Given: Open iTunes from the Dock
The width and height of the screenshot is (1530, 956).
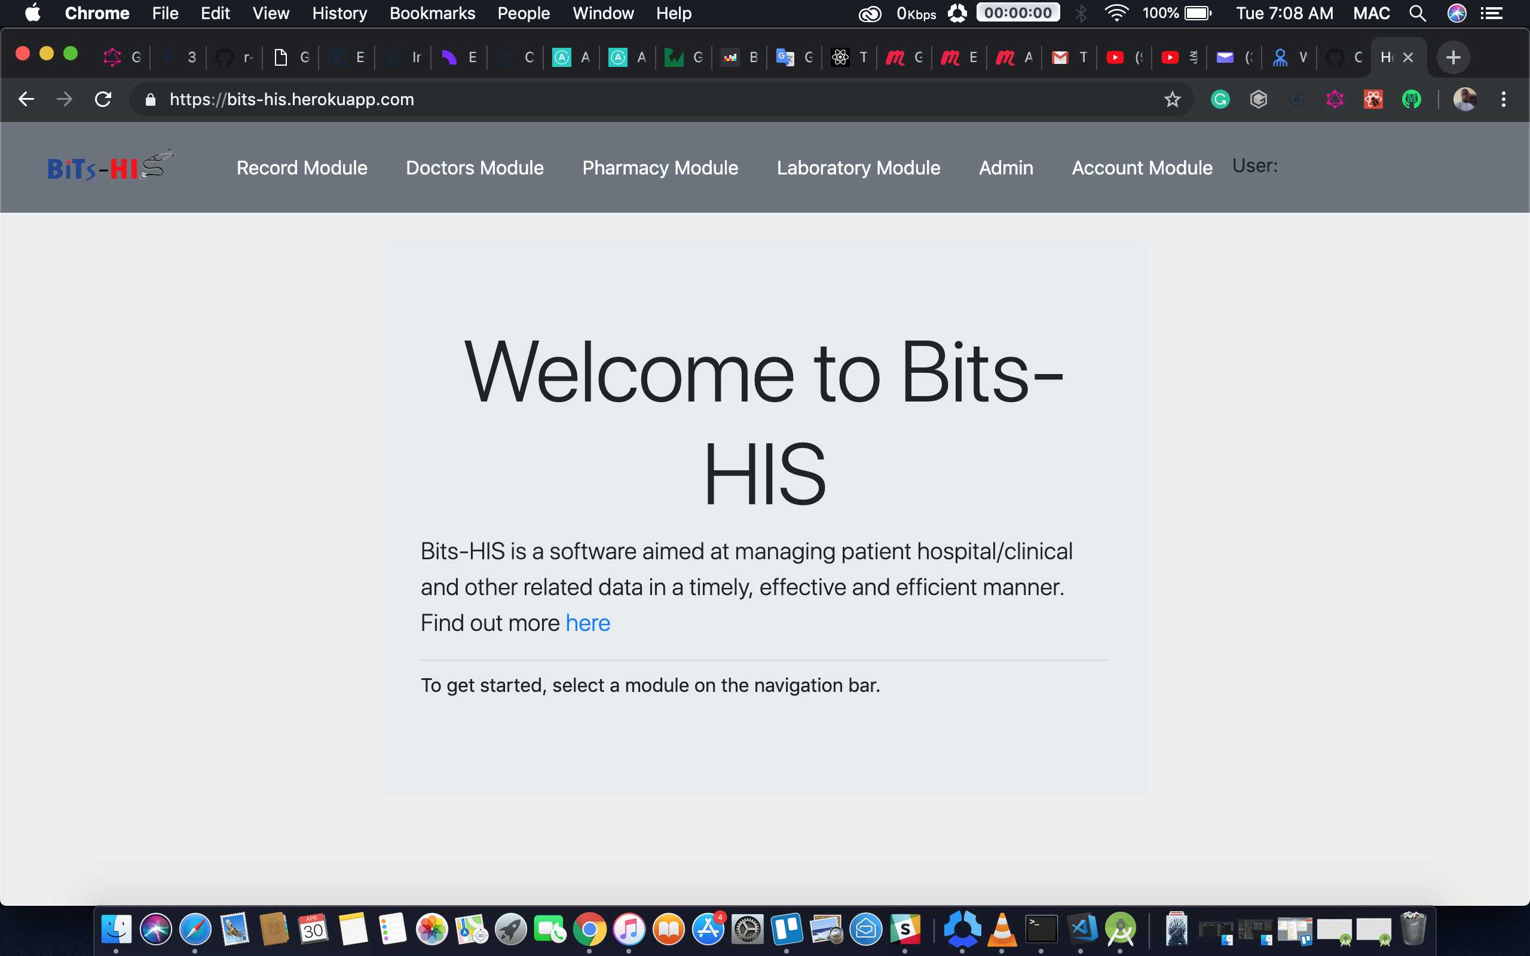Looking at the screenshot, I should (629, 930).
